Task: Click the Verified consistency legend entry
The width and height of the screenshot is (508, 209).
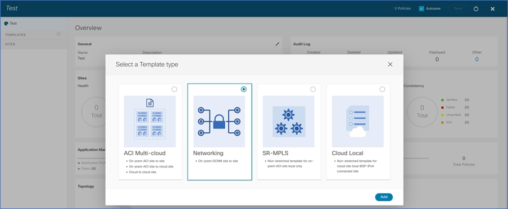Action: (x=455, y=100)
